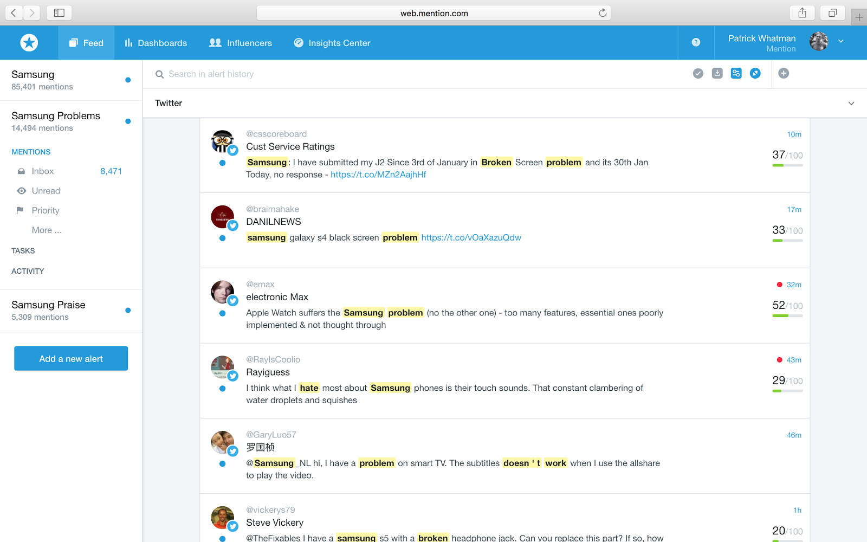Image resolution: width=867 pixels, height=542 pixels.
Task: Toggle unread dot on braimahake mention
Action: tap(222, 238)
